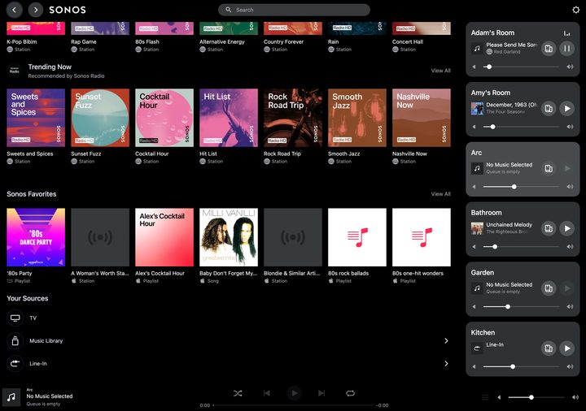Click the Alternative Energy station label
This screenshot has height=411, width=586.
tap(222, 41)
